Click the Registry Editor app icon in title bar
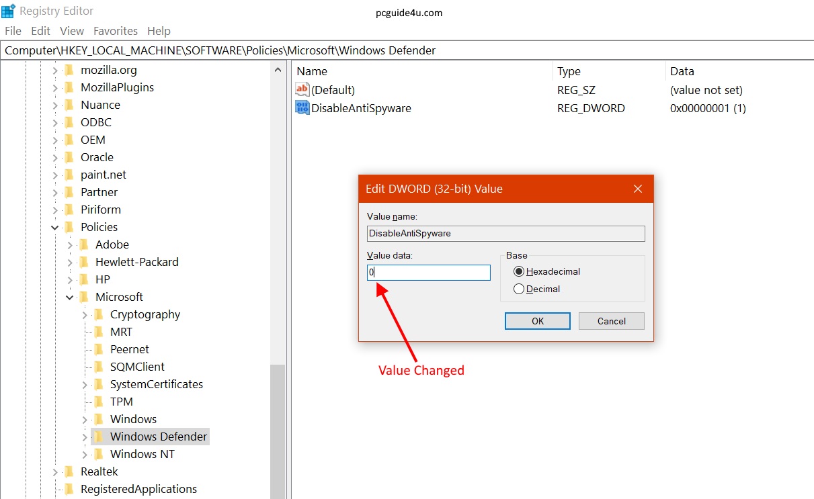 [x=9, y=11]
